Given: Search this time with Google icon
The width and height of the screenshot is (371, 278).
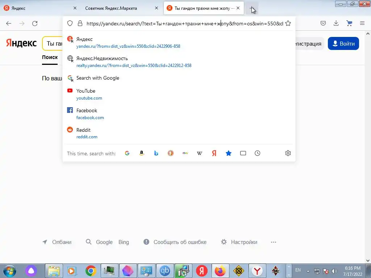Looking at the screenshot, I should [127, 153].
